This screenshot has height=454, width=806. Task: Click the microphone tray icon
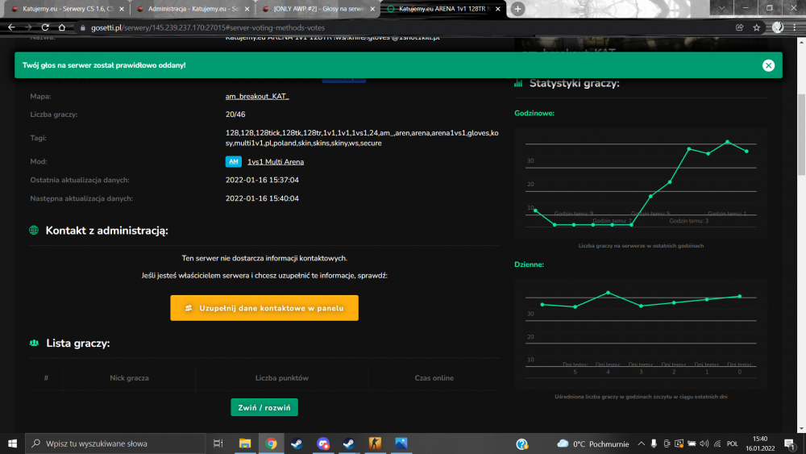coord(654,444)
